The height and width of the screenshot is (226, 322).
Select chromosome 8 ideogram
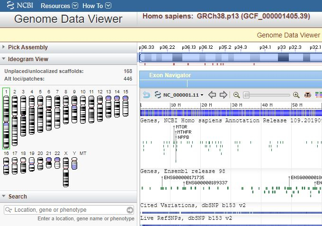[66, 110]
